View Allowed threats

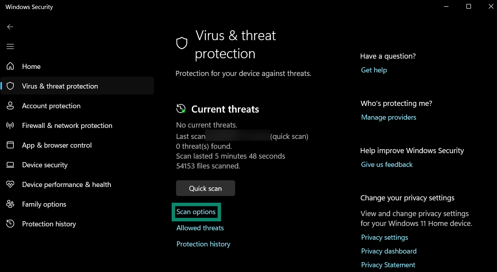[200, 228]
